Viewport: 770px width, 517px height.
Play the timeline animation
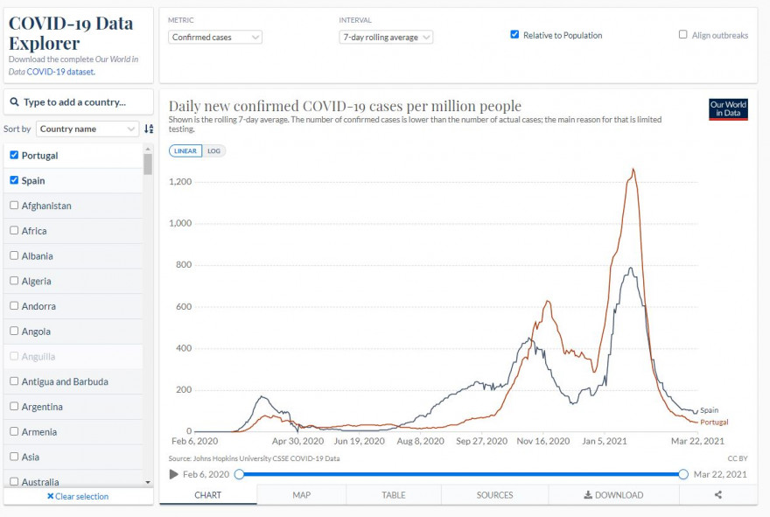point(173,474)
